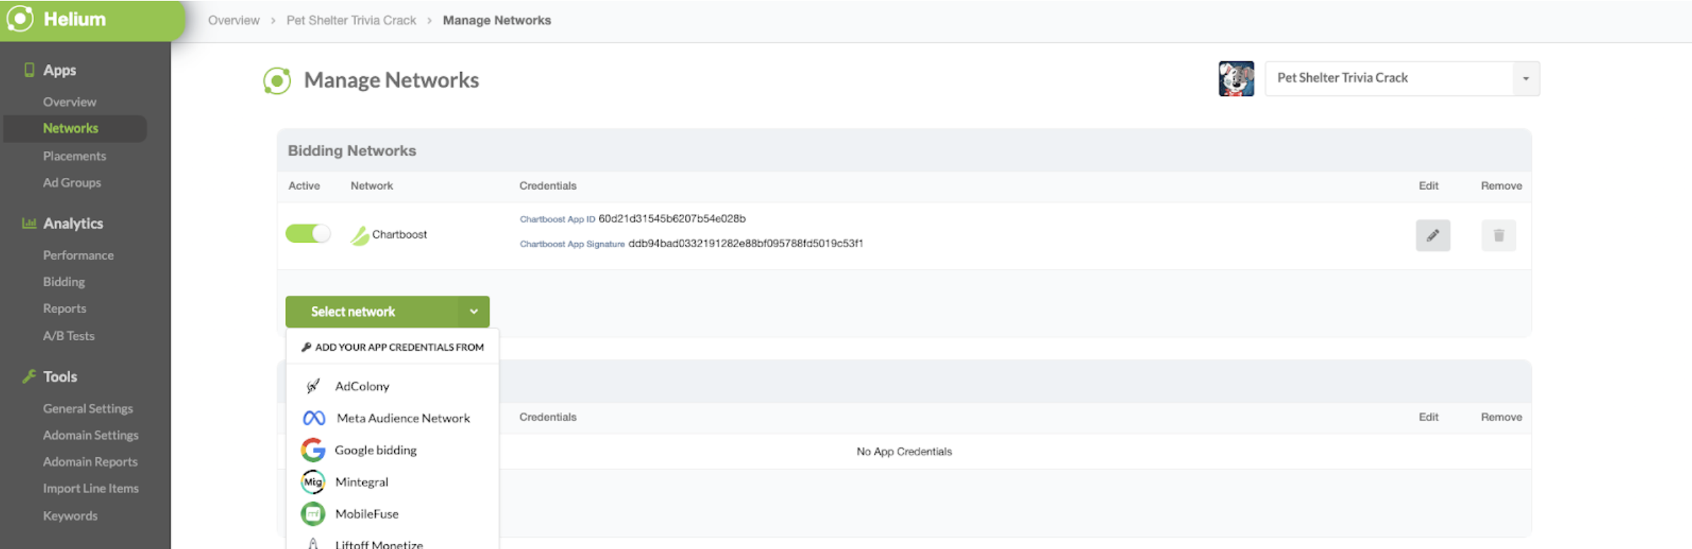Click the Chartboost network logo icon
The image size is (1692, 549).
click(359, 235)
